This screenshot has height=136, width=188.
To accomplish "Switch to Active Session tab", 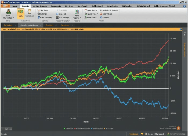I will 40,6.
